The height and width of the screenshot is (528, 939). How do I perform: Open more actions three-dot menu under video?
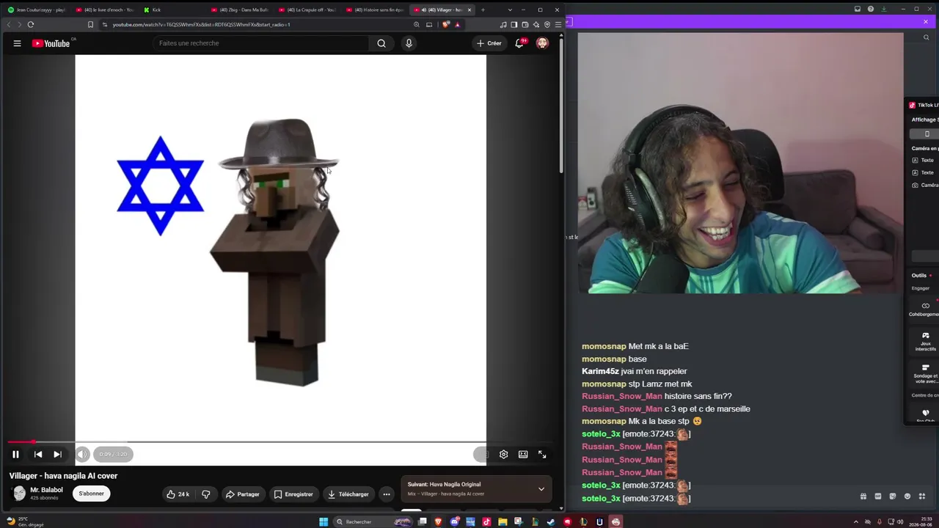click(x=387, y=494)
